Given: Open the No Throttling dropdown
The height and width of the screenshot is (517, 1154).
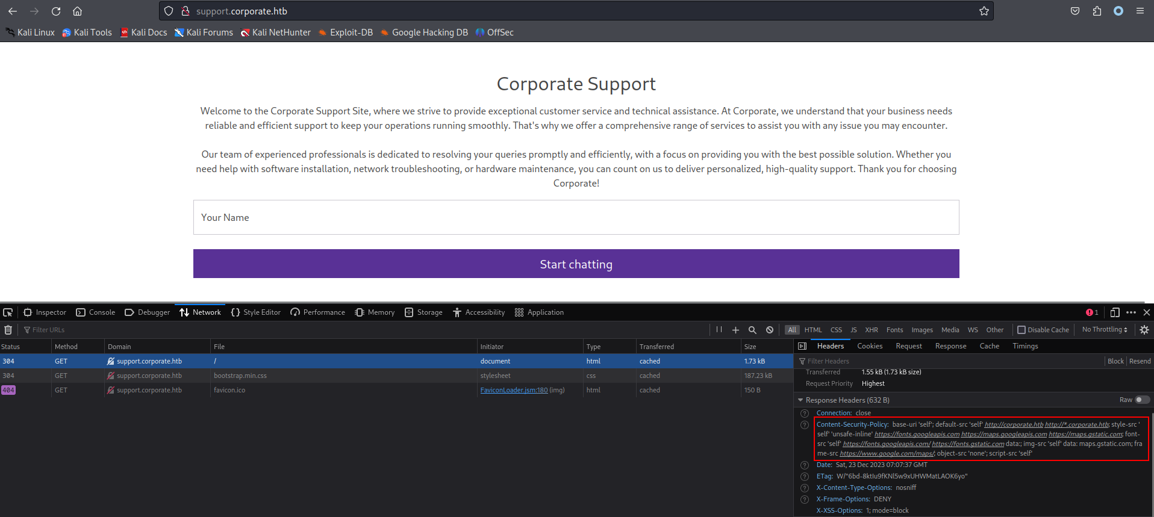Looking at the screenshot, I should pyautogui.click(x=1105, y=330).
